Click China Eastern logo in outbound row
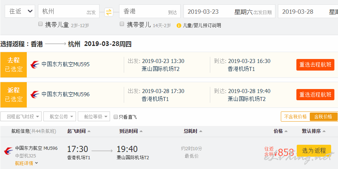 tap(35, 65)
